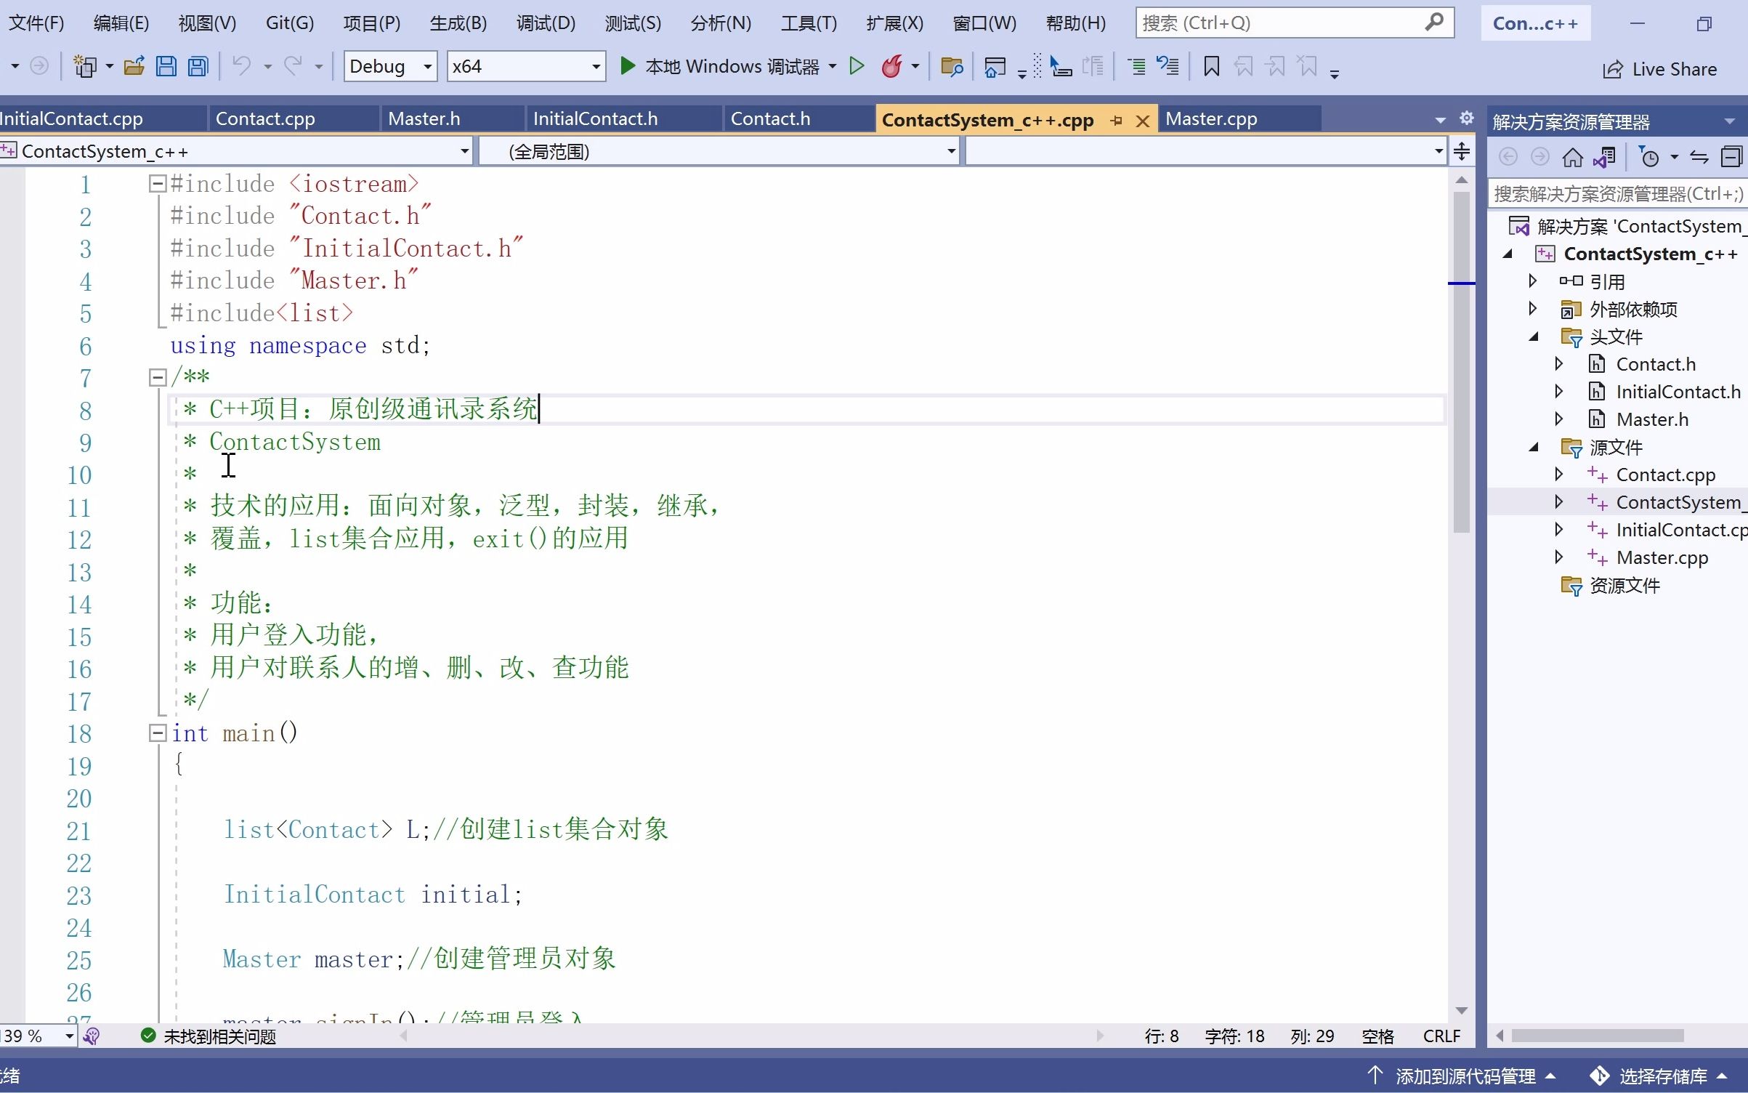Collapse all items in Solution Explorer
This screenshot has width=1748, height=1093.
tap(1732, 156)
